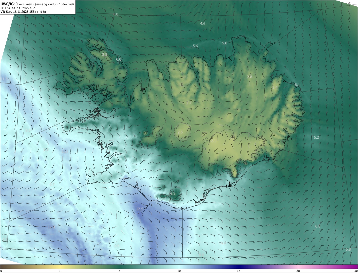Select the 2.7 label in north-central Iceland
Viewport: 358px width, 273px height.
coord(189,103)
